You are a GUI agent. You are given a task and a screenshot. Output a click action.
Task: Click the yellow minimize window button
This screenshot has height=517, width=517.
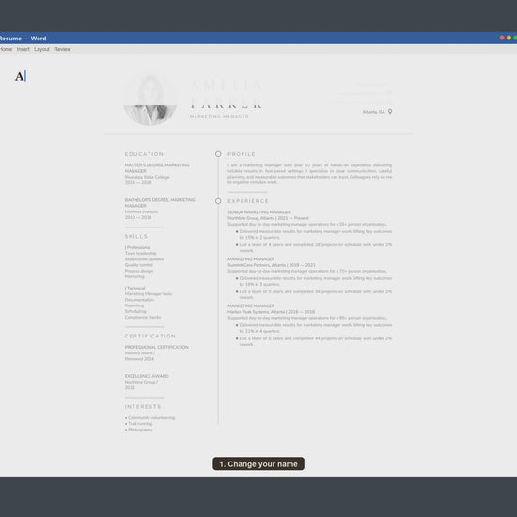[509, 38]
